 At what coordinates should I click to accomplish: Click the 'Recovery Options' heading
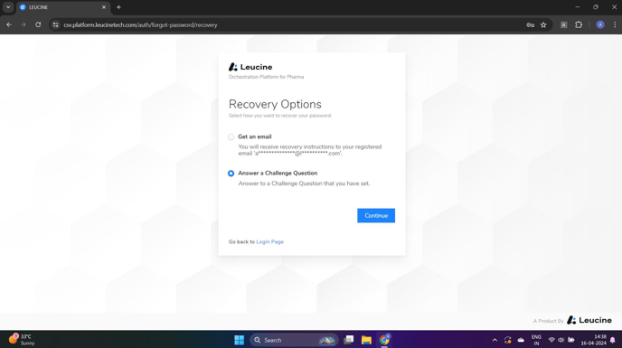click(275, 104)
